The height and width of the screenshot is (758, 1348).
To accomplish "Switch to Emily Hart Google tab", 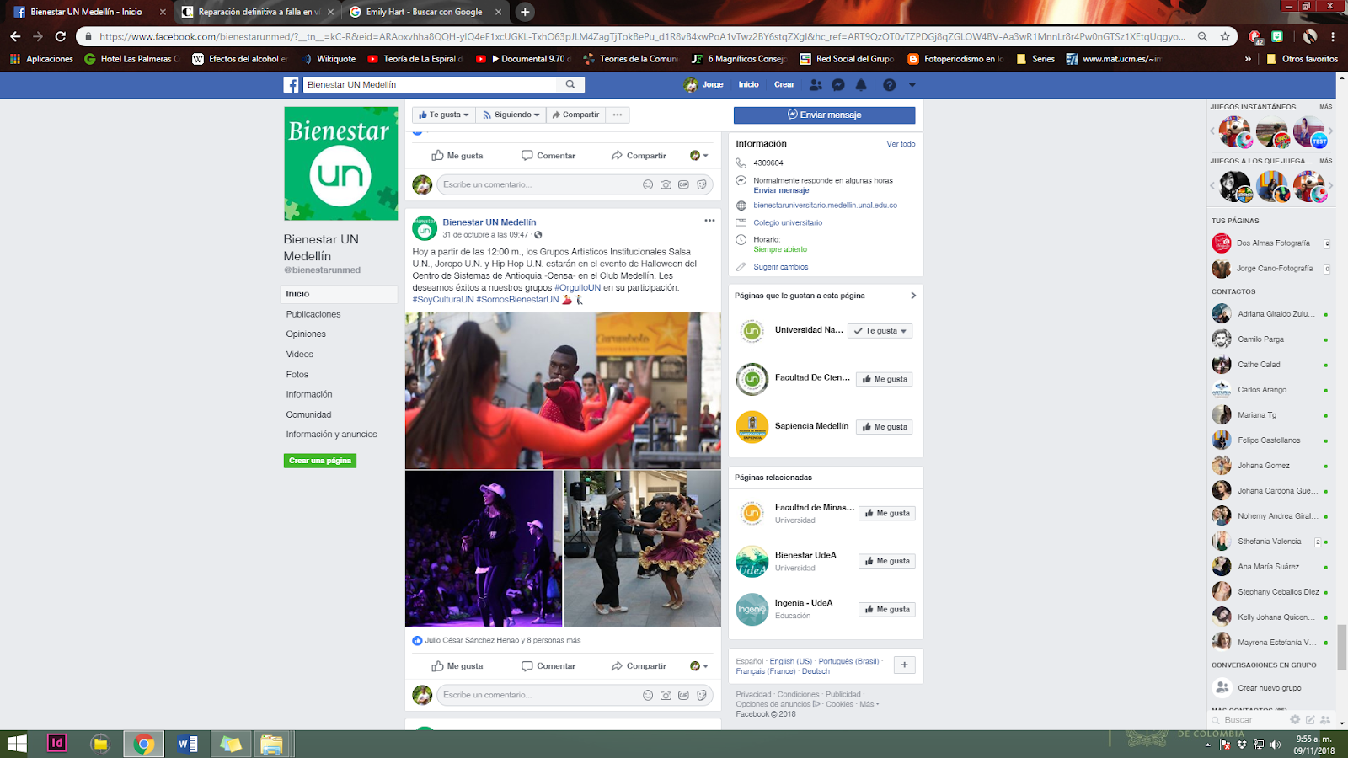I will [425, 12].
